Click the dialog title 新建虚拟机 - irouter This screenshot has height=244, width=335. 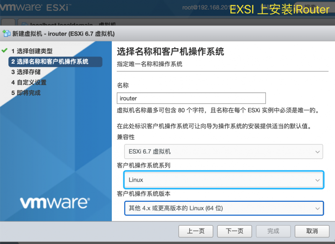pos(64,34)
